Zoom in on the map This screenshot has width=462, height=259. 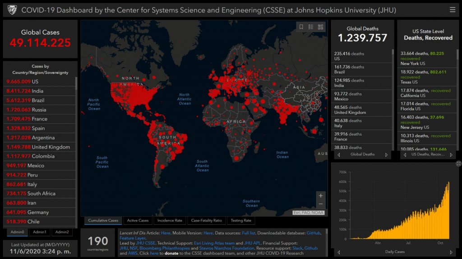click(x=321, y=195)
